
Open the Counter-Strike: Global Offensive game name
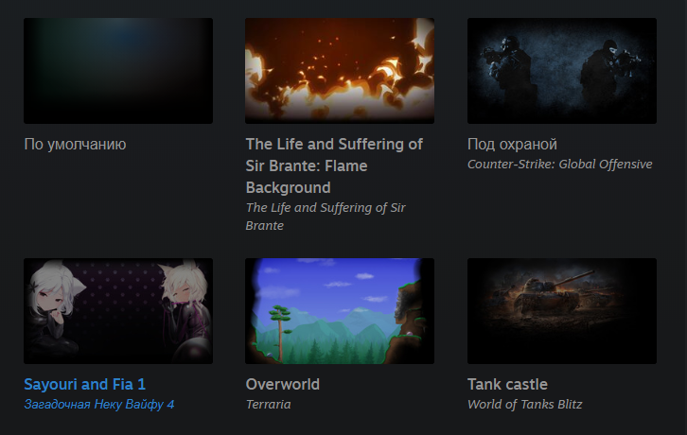[560, 165]
